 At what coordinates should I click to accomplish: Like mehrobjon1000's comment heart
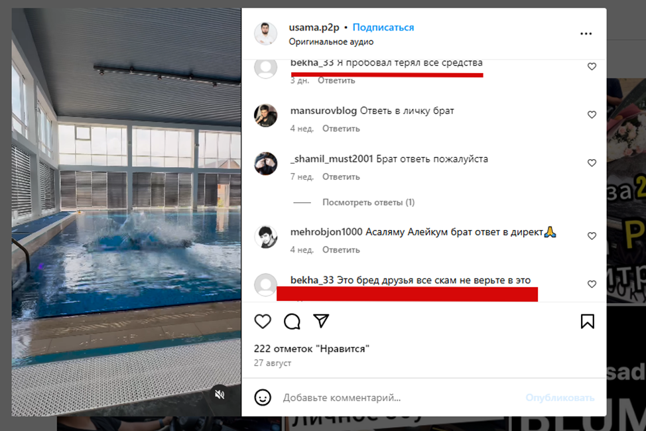pos(592,235)
